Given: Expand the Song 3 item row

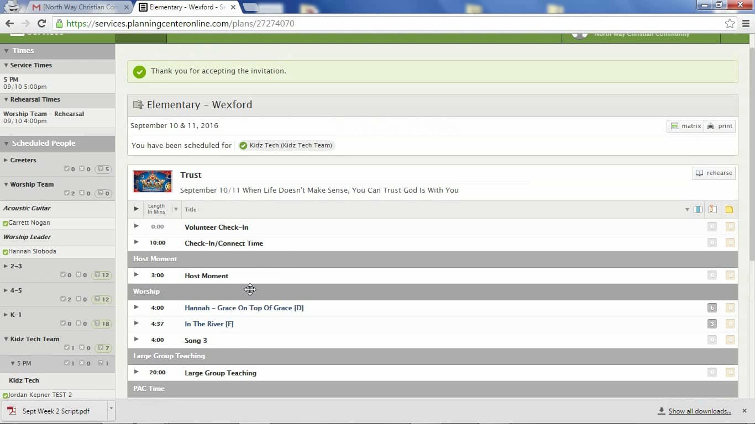Looking at the screenshot, I should (x=136, y=339).
